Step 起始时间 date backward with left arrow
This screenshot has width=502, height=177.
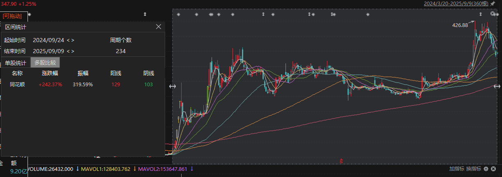tap(68, 40)
